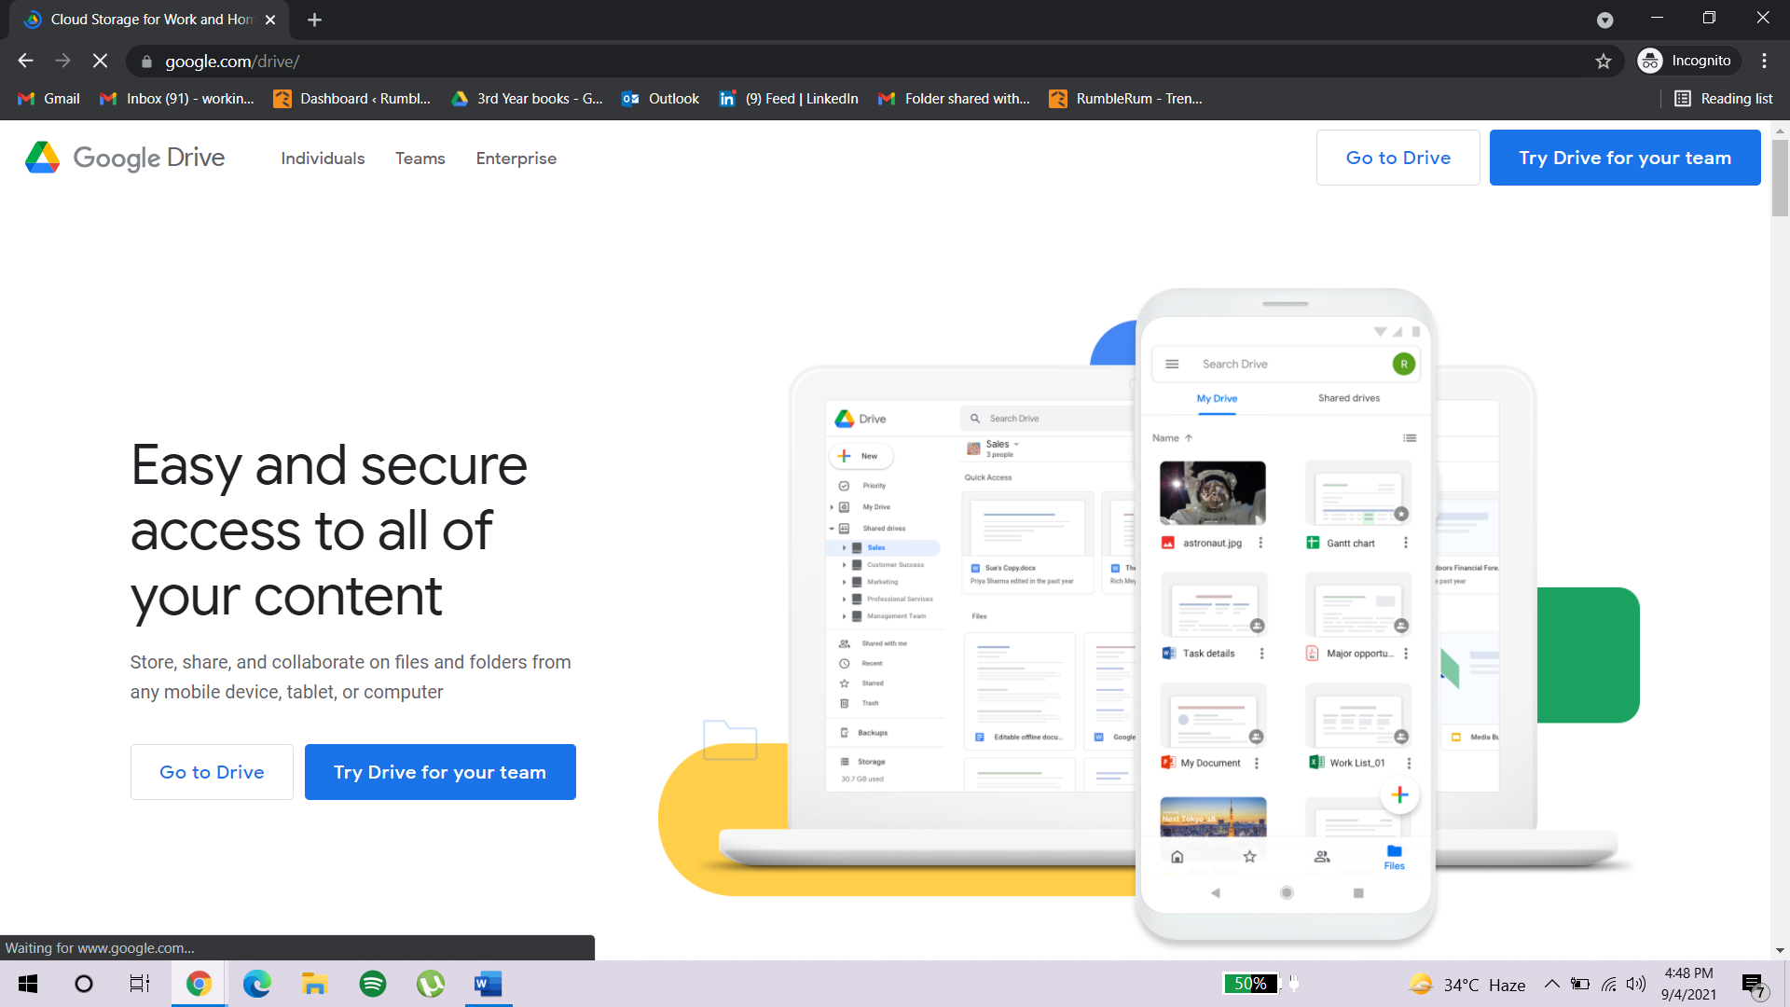Screen dimensions: 1790x1007
Task: Click the Cortana search circle
Action: pyautogui.click(x=84, y=984)
